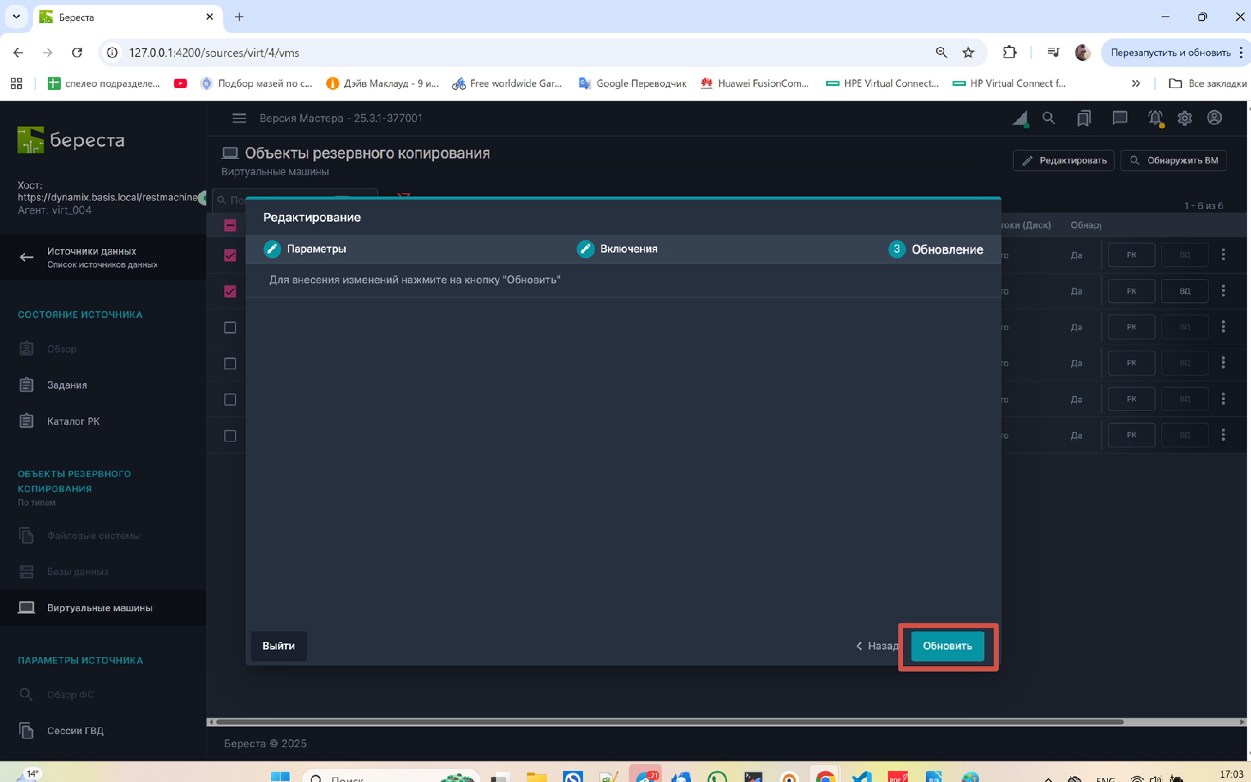
Task: Toggle the select-all header checkbox
Action: tap(230, 226)
